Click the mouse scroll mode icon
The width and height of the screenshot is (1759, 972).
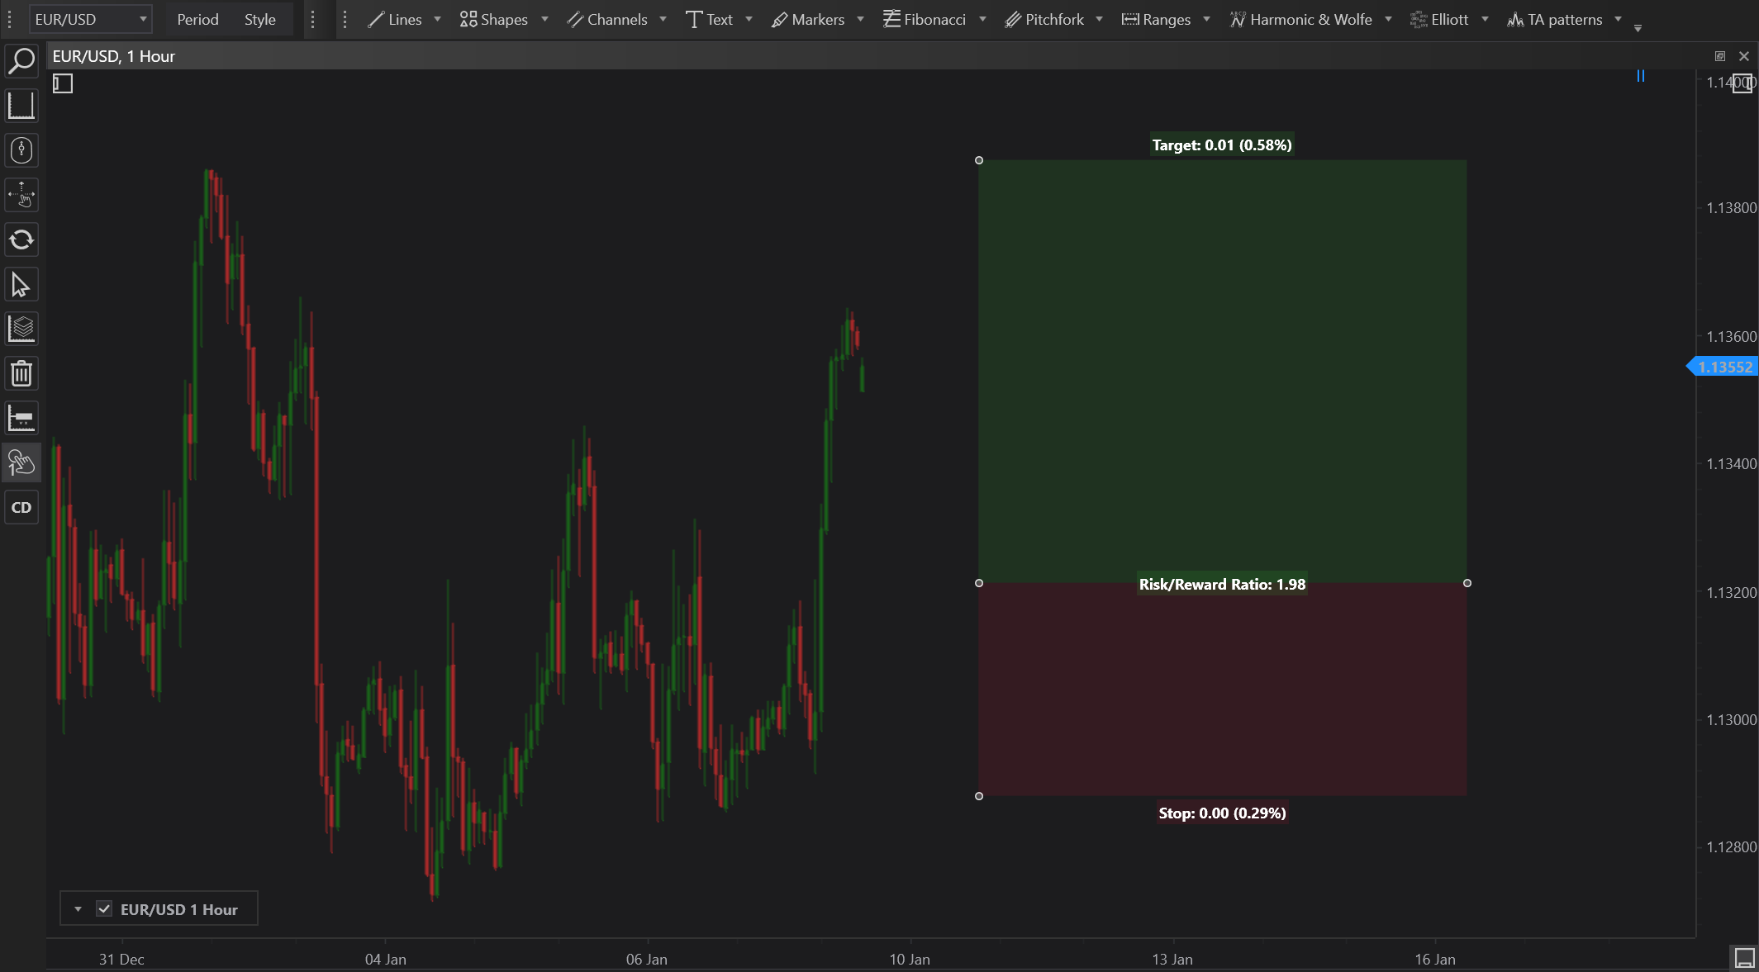[21, 150]
